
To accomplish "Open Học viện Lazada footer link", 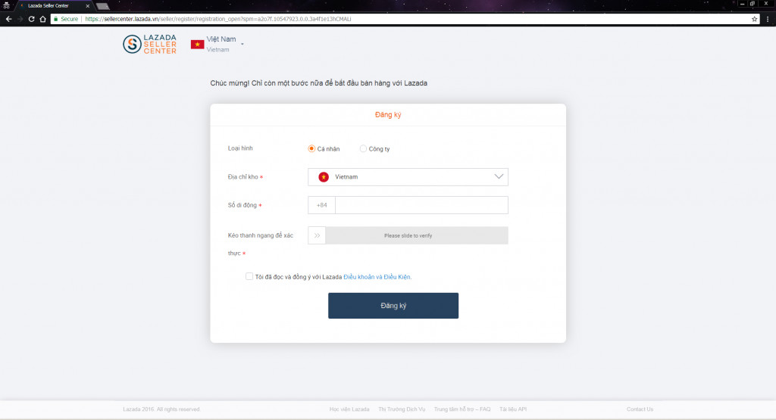I will [349, 409].
